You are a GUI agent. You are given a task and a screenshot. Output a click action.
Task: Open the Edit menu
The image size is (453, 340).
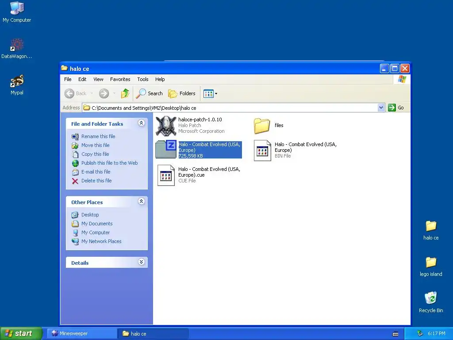pos(82,79)
